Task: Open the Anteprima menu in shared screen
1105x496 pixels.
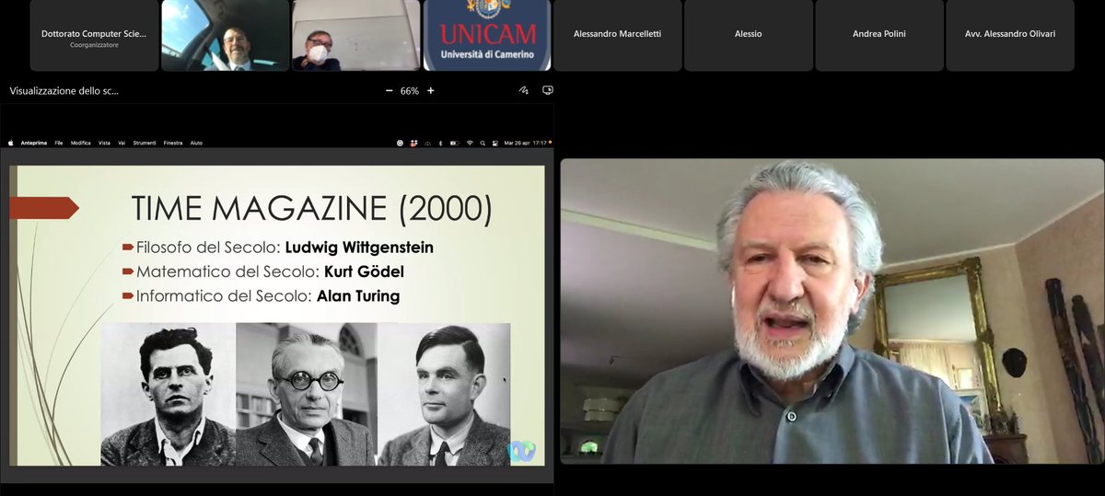Action: (x=34, y=143)
